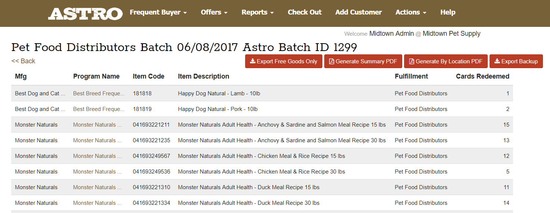550x213 pixels.
Task: Click the Item Code column header
Action: tap(149, 76)
